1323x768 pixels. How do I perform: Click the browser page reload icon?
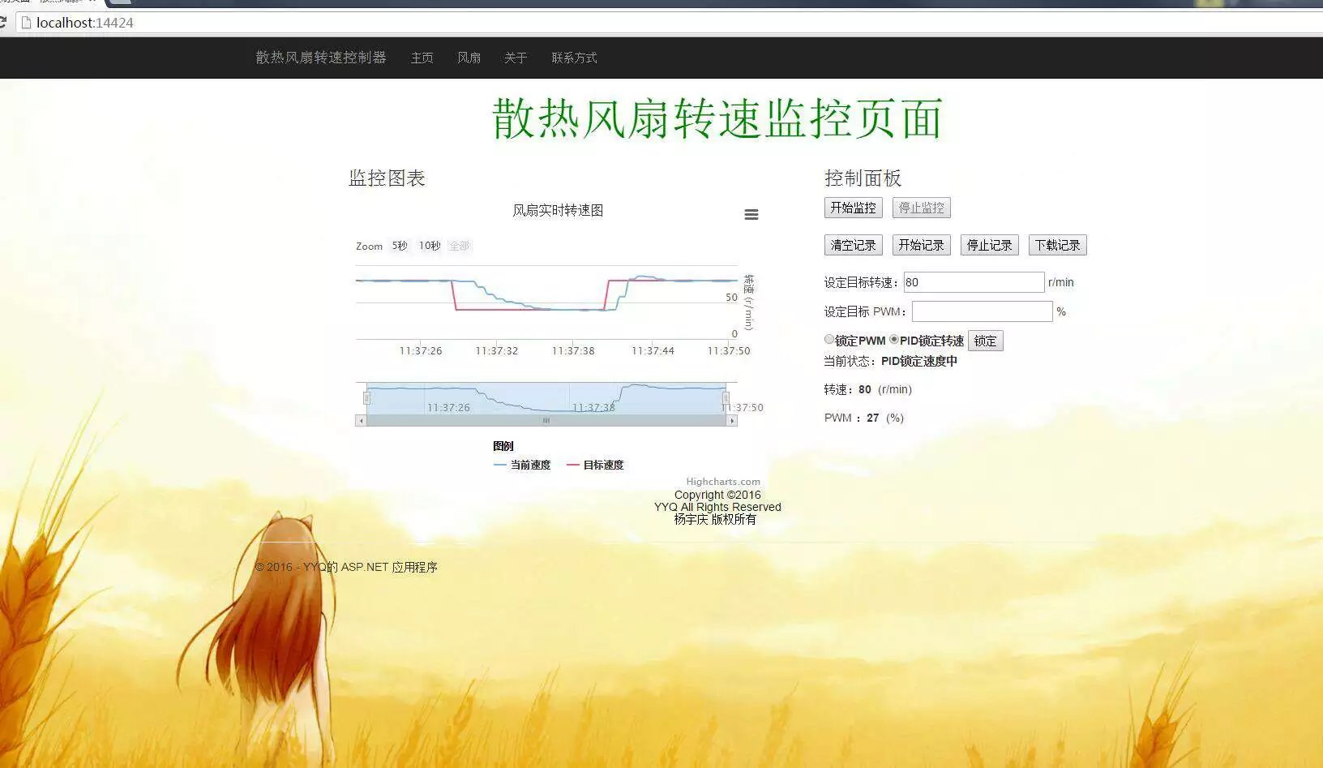coord(3,23)
